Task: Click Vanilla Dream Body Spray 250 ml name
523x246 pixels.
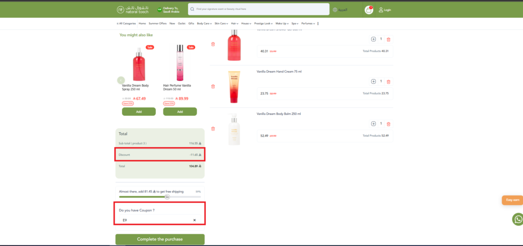Action: coord(135,87)
